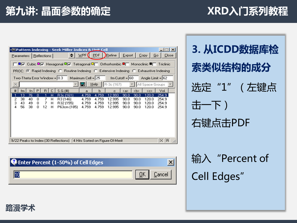Click the WPF button
297x223 pixels.
[82, 55]
